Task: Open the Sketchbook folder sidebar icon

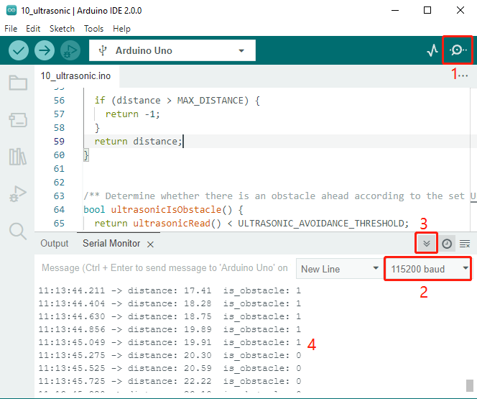Action: pos(18,83)
